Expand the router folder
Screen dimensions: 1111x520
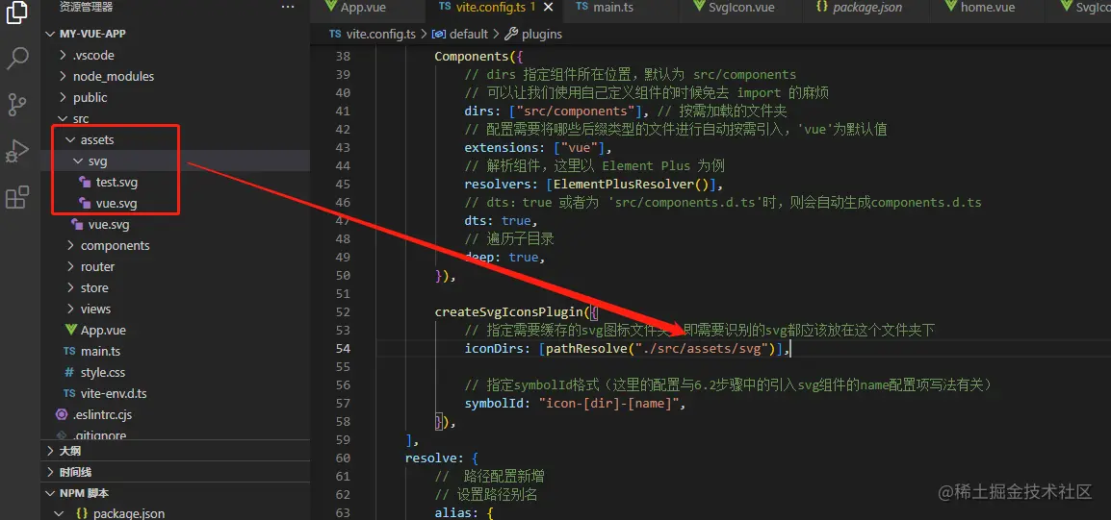point(175,266)
